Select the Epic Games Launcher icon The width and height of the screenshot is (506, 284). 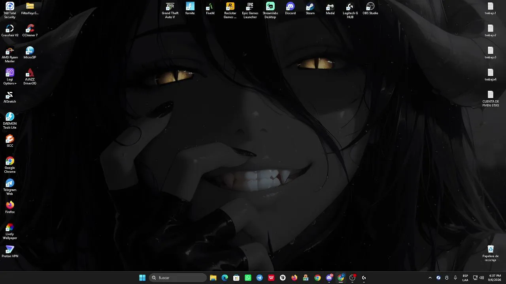tap(250, 10)
